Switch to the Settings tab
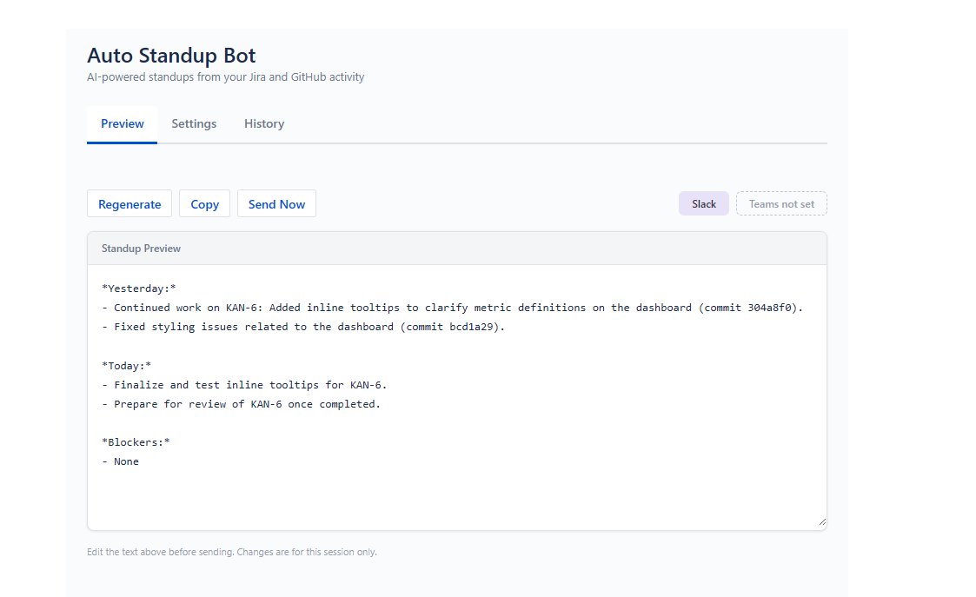This screenshot has width=976, height=597. [194, 123]
